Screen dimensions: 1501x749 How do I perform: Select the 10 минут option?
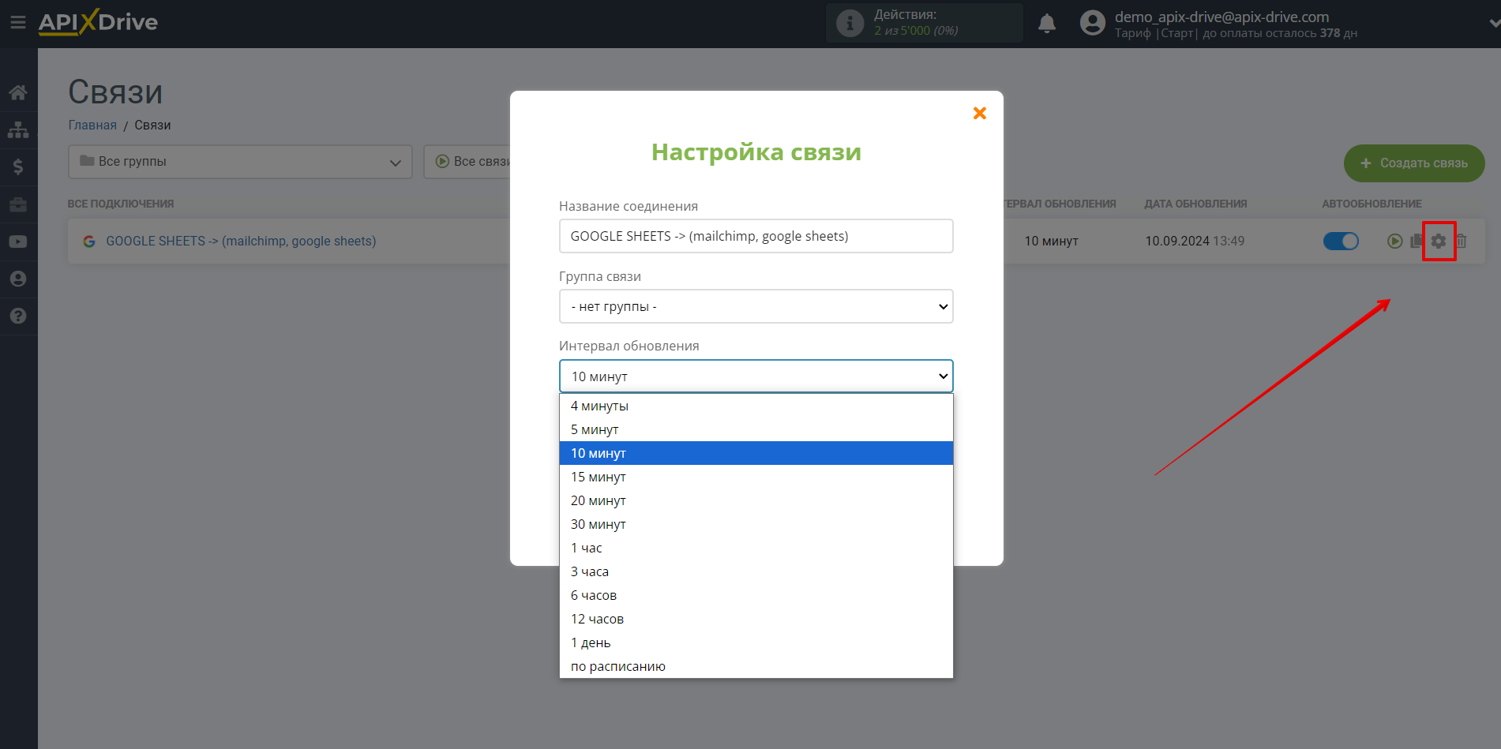pyautogui.click(x=756, y=453)
